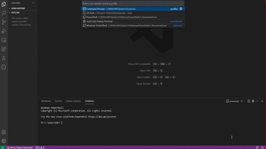266x149 pixels.
Task: Click Select Python Interpreter in status bar
Action: 20,147
